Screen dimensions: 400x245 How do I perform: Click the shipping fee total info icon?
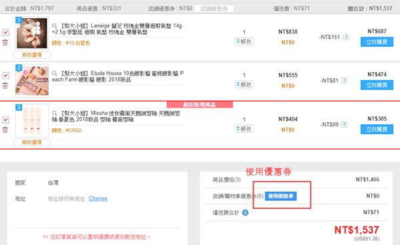(x=245, y=212)
